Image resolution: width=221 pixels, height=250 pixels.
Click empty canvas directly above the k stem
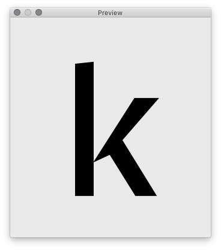(84, 40)
